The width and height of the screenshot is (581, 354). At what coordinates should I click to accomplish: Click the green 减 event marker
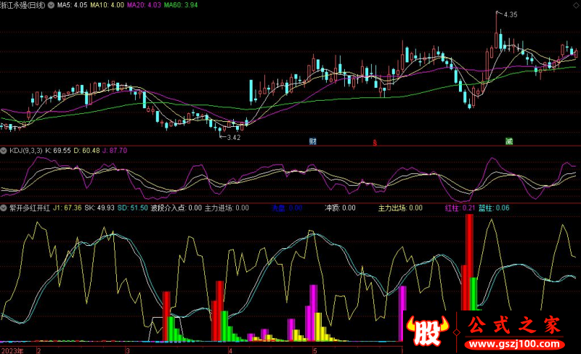coord(510,141)
